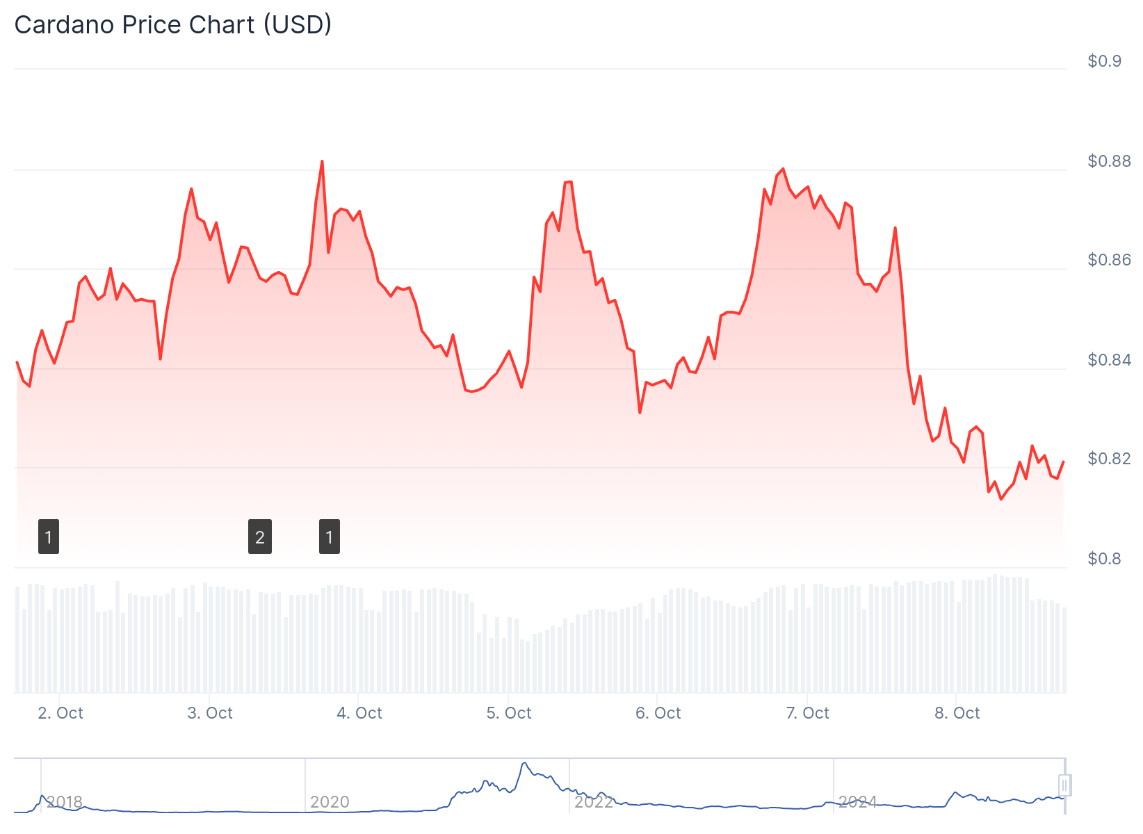Click the $0.8 price axis label
Viewport: 1143px width, 834px height.
pyautogui.click(x=1105, y=559)
